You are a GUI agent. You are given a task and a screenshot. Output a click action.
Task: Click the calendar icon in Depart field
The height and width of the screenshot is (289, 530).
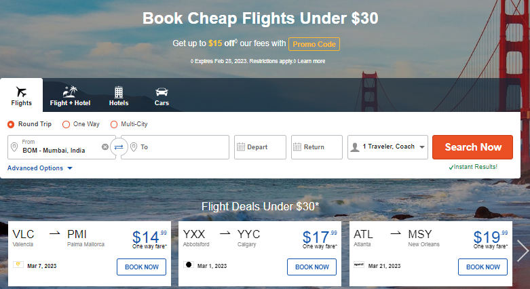(240, 147)
